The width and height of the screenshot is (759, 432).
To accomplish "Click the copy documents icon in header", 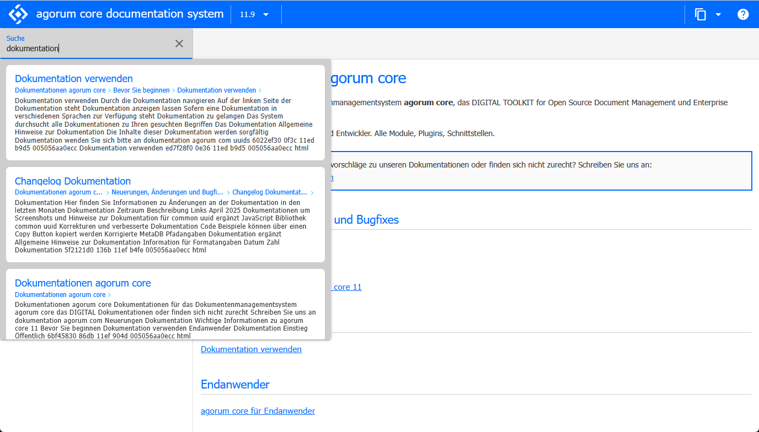I will coord(701,14).
